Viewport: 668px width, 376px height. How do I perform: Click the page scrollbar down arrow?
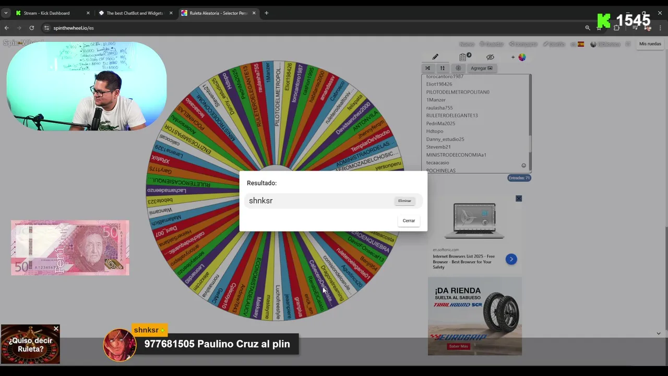coord(658,333)
